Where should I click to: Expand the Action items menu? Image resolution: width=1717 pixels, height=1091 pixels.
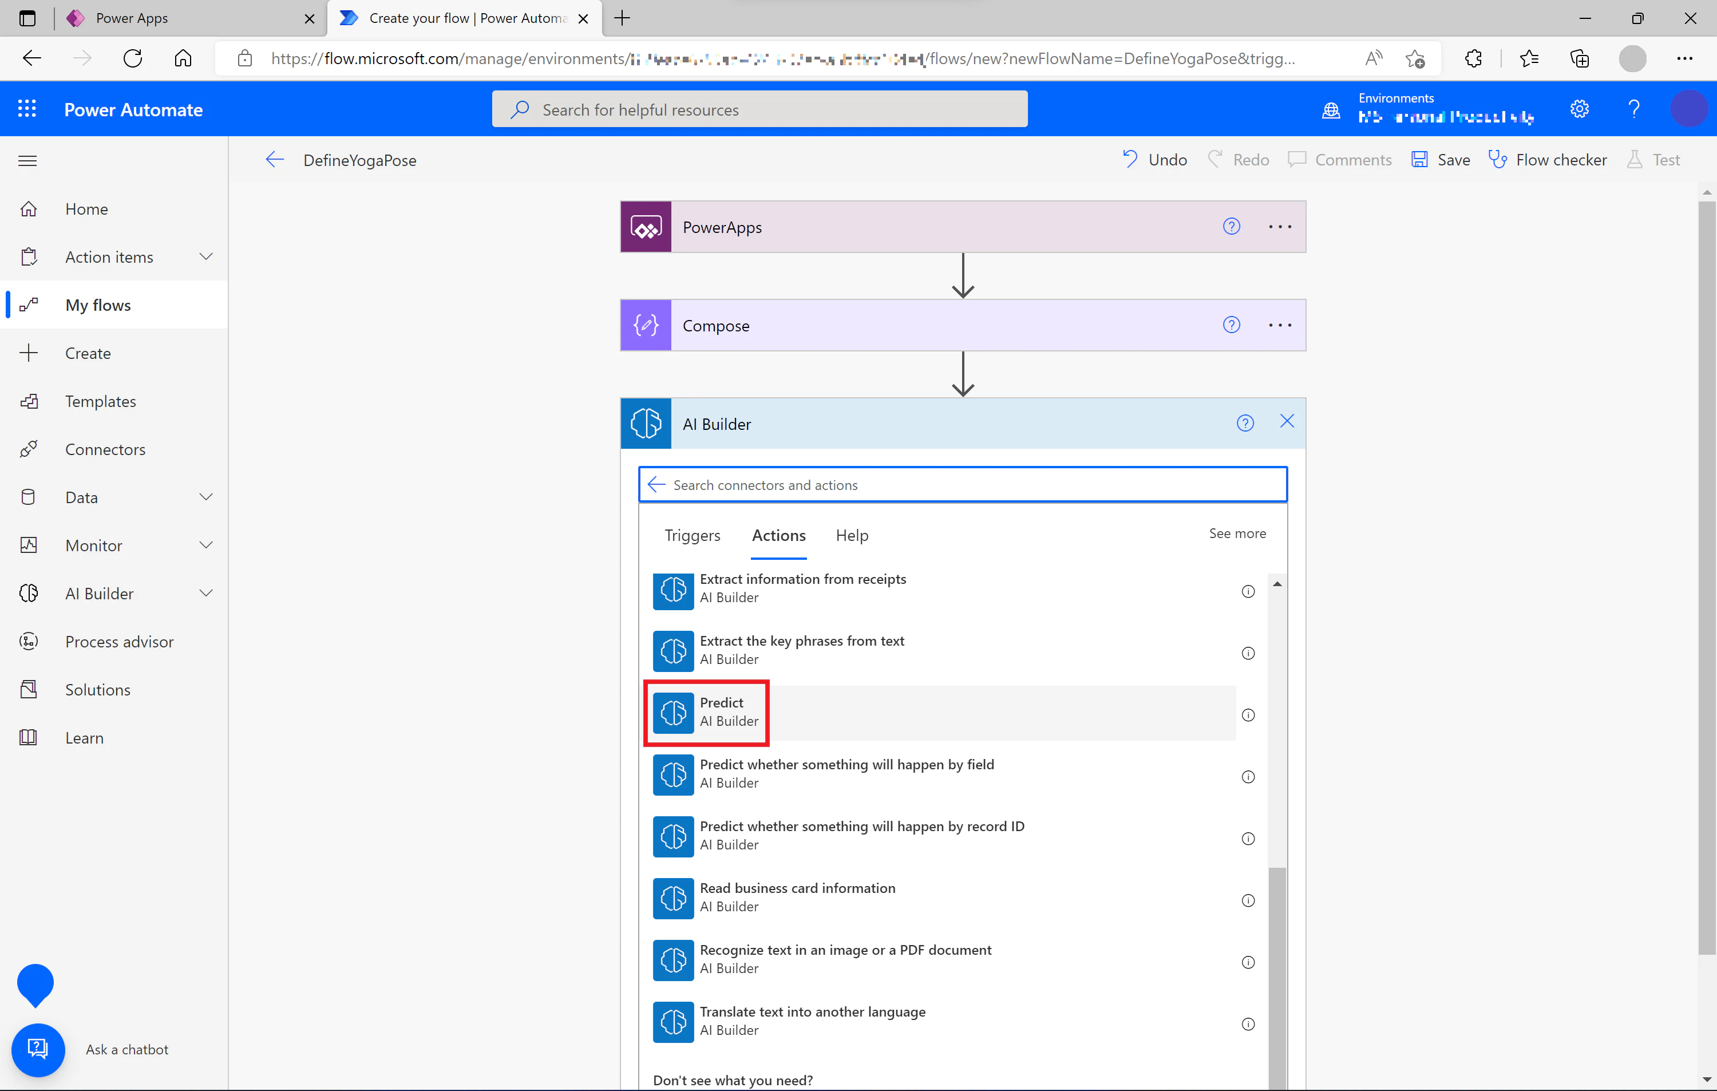[x=206, y=256]
